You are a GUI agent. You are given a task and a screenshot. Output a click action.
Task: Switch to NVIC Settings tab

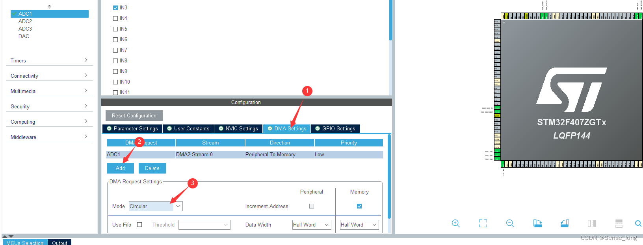(238, 128)
